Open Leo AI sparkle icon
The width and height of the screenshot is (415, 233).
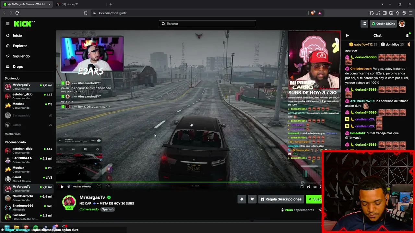[x=398, y=13]
